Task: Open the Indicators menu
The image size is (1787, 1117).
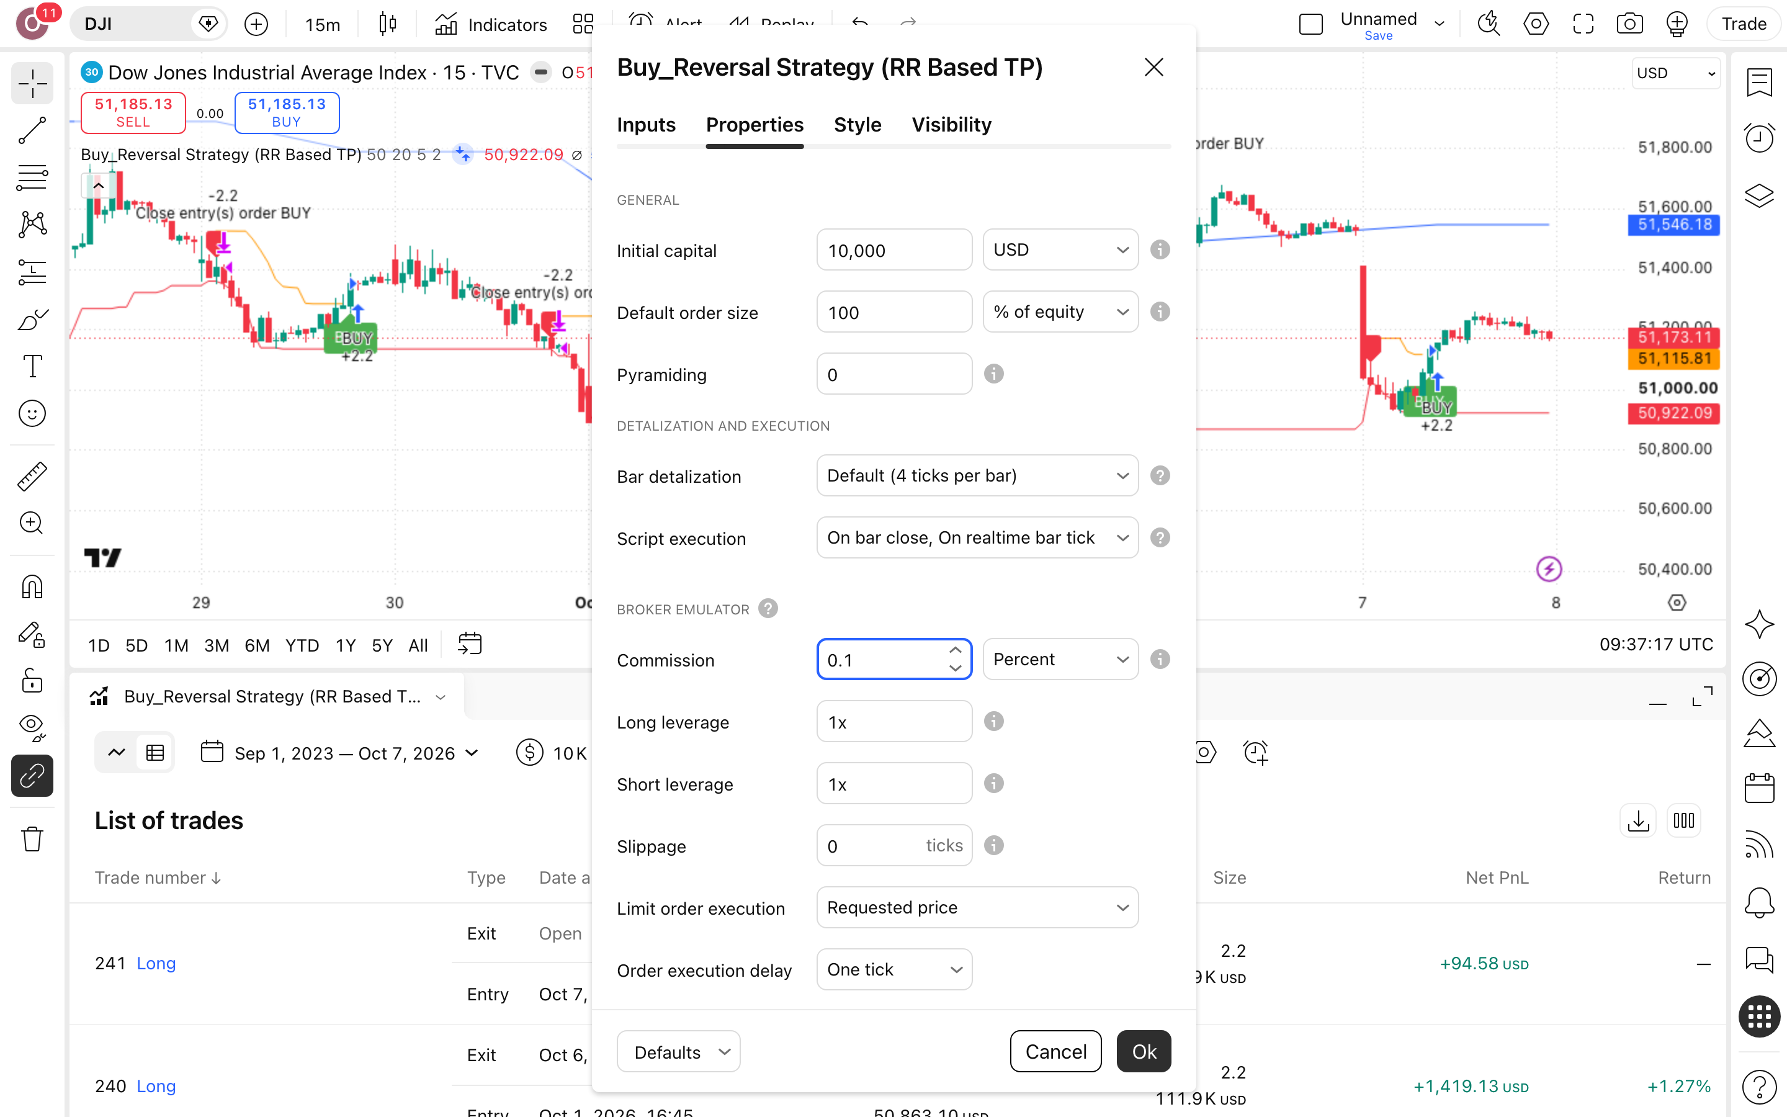Action: click(491, 24)
